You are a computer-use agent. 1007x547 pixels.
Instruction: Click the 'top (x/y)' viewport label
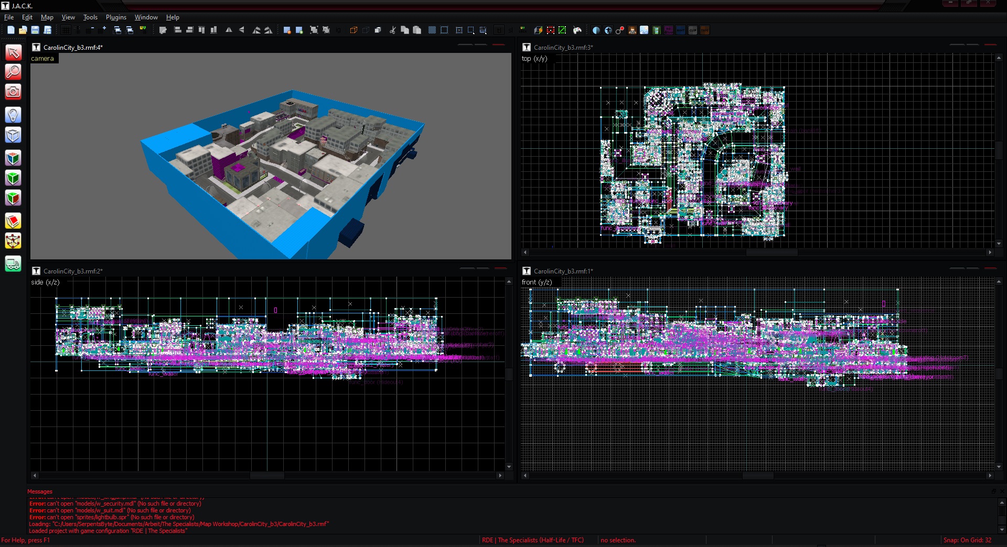click(x=534, y=59)
